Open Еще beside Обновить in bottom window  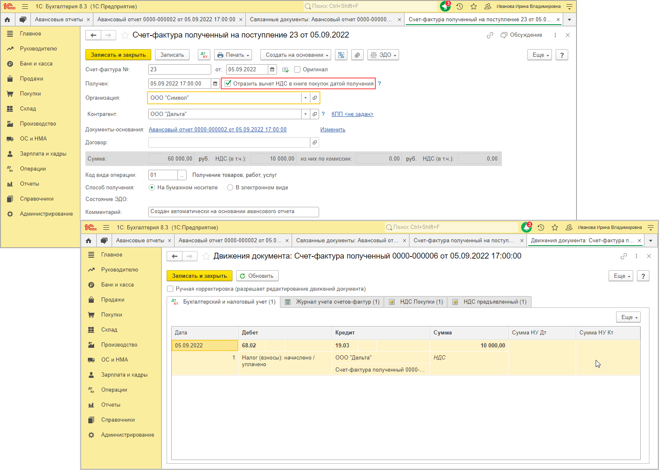coord(621,276)
